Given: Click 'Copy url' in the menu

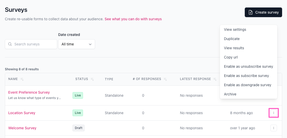Looking at the screenshot, I should point(231,57).
